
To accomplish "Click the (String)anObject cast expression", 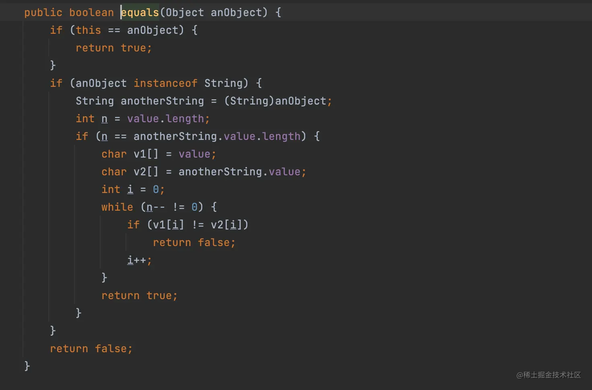I will click(x=275, y=101).
